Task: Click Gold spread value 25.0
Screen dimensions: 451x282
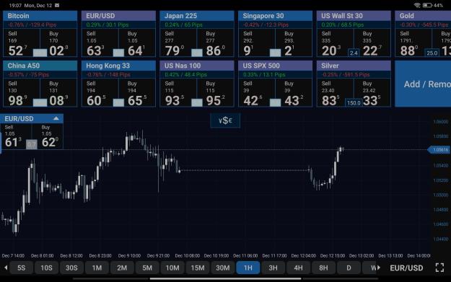Action: tap(432, 53)
